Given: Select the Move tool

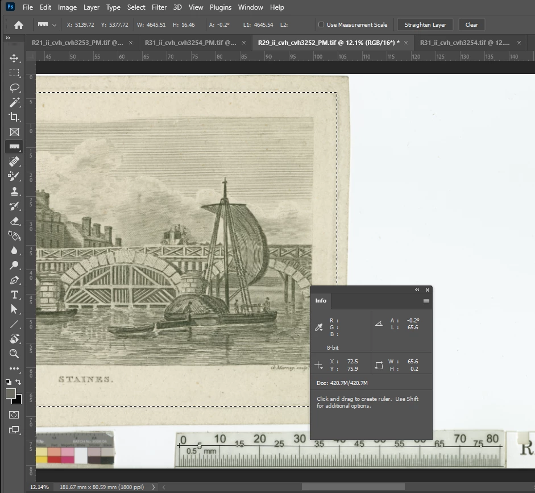Looking at the screenshot, I should [x=14, y=58].
